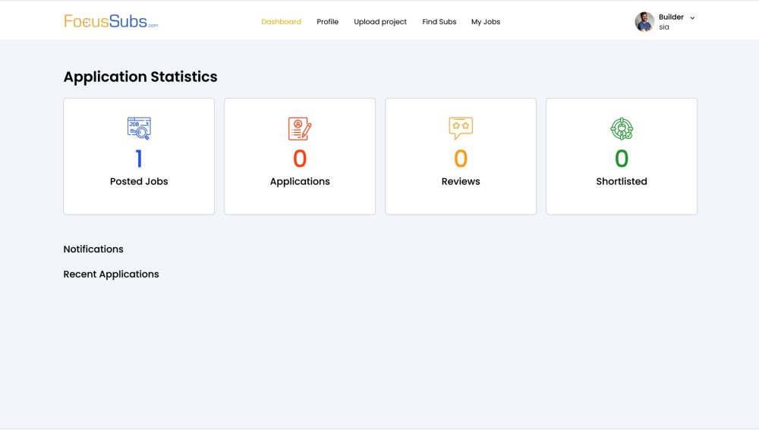
Task: Click the orange Reviews count
Action: coord(461,159)
